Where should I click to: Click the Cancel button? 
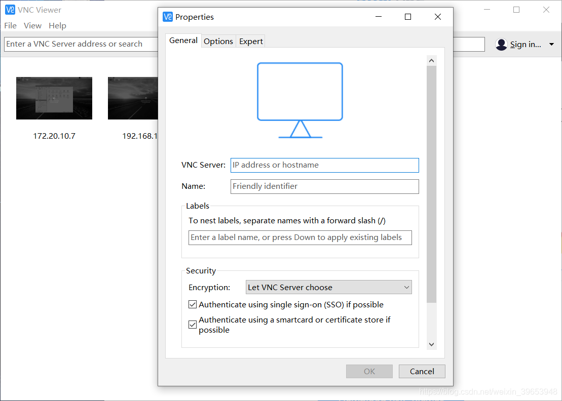click(x=422, y=371)
